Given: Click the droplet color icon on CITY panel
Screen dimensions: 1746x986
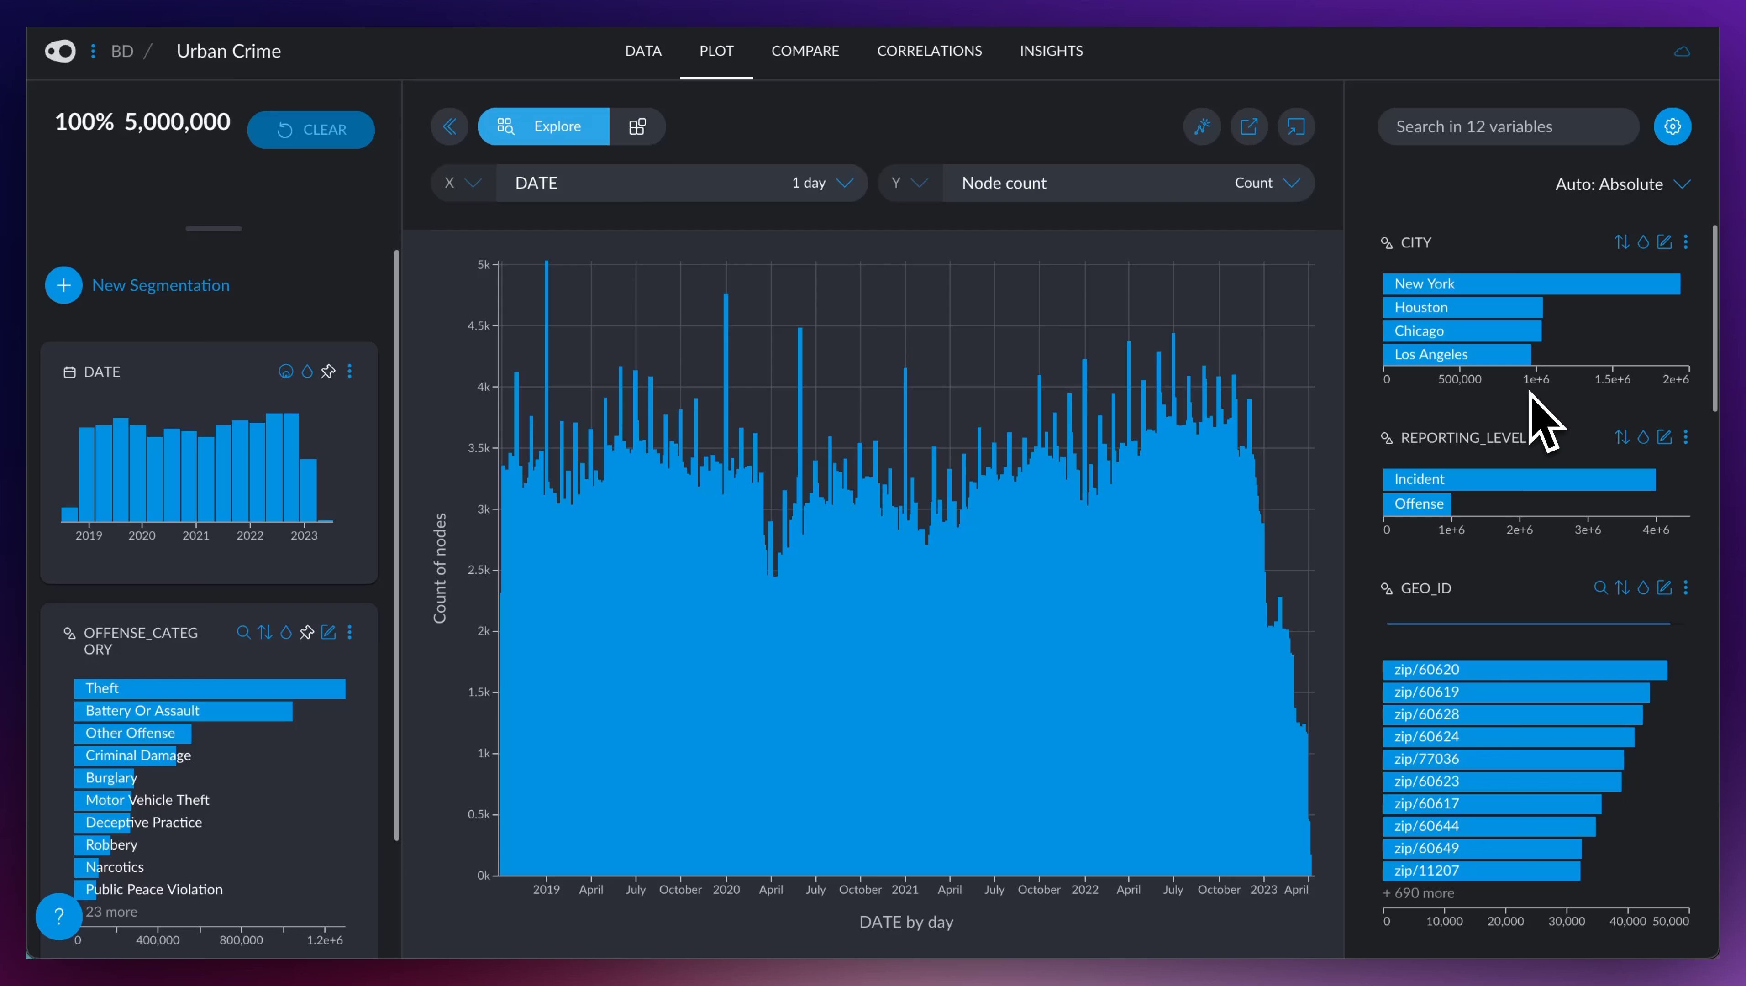Looking at the screenshot, I should (1643, 242).
